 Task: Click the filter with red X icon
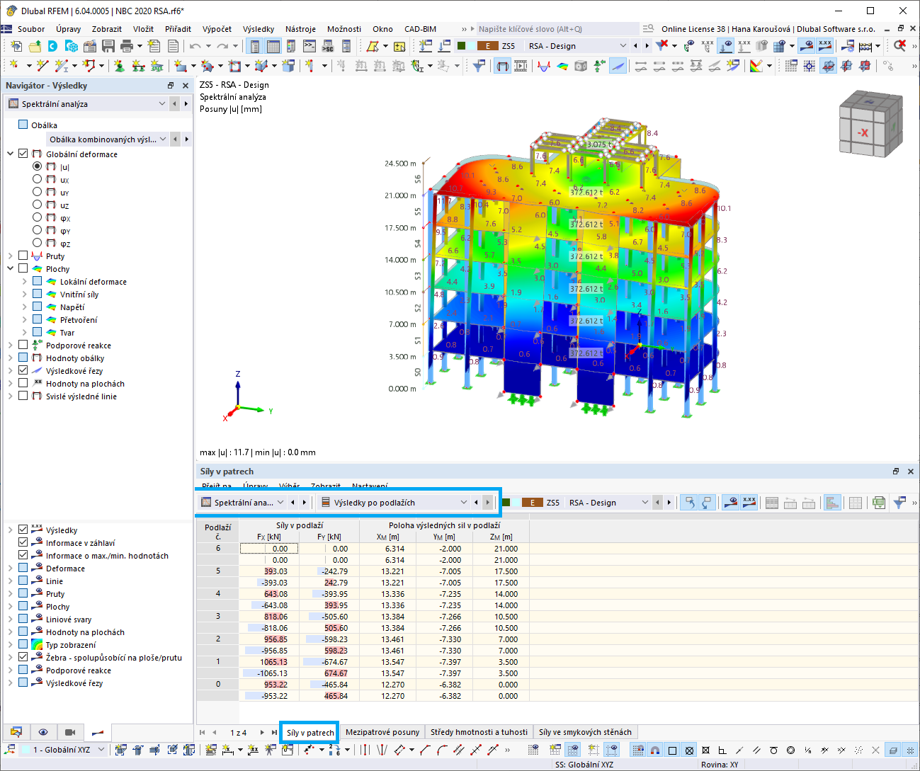pyautogui.click(x=661, y=46)
